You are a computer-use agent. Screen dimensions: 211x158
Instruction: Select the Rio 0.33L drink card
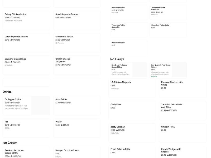pos(26,128)
